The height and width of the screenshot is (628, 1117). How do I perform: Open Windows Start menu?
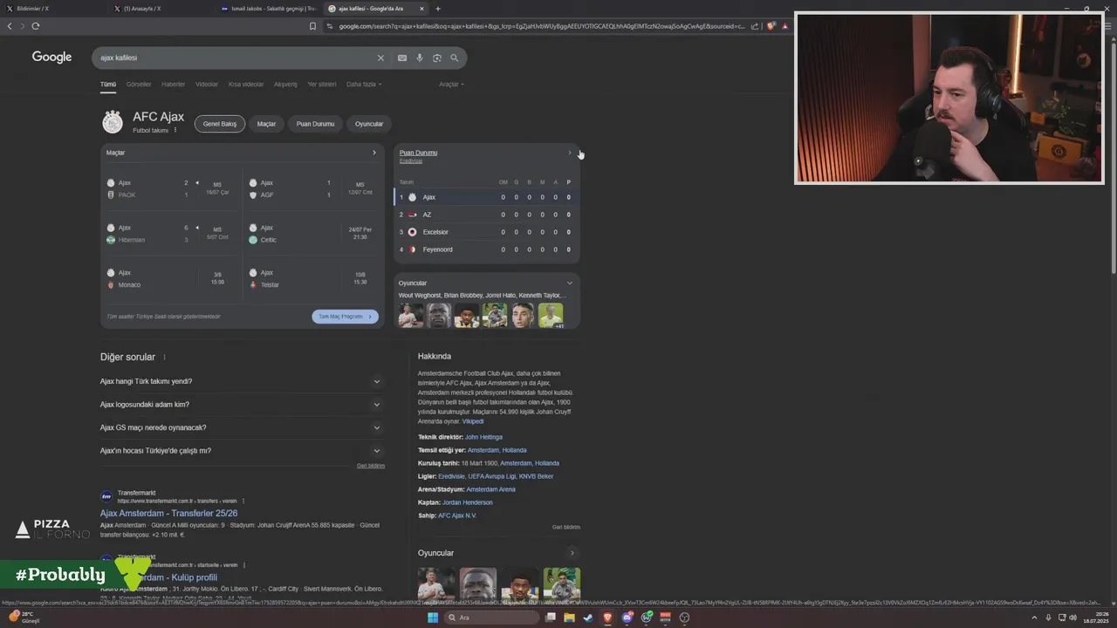coord(432,618)
